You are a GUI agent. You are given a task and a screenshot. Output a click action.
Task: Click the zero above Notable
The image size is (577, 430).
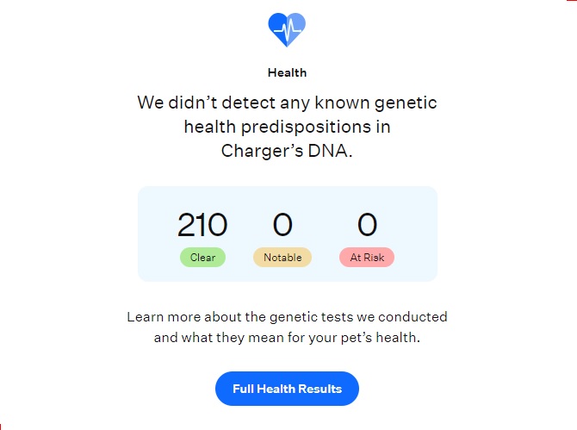click(x=282, y=226)
